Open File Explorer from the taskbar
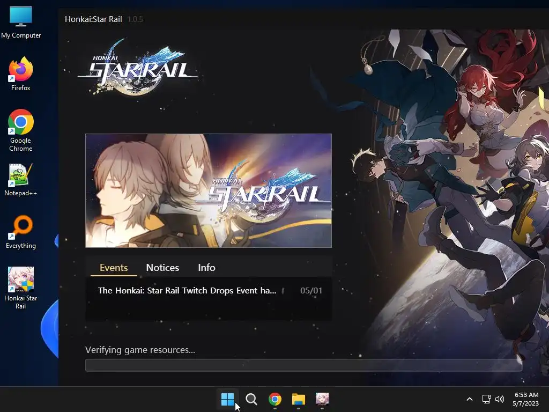The image size is (549, 412). click(299, 399)
